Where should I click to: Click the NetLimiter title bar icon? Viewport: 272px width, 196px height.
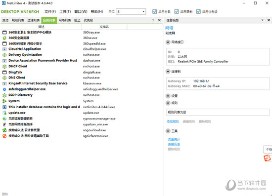click(3, 3)
